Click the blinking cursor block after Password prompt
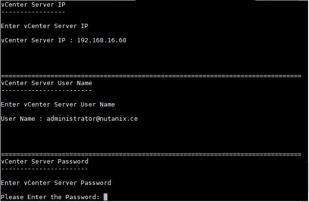The width and height of the screenshot is (309, 202). 106,197
